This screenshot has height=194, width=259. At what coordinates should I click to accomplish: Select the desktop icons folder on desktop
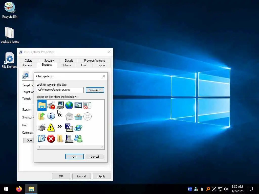coord(10,35)
